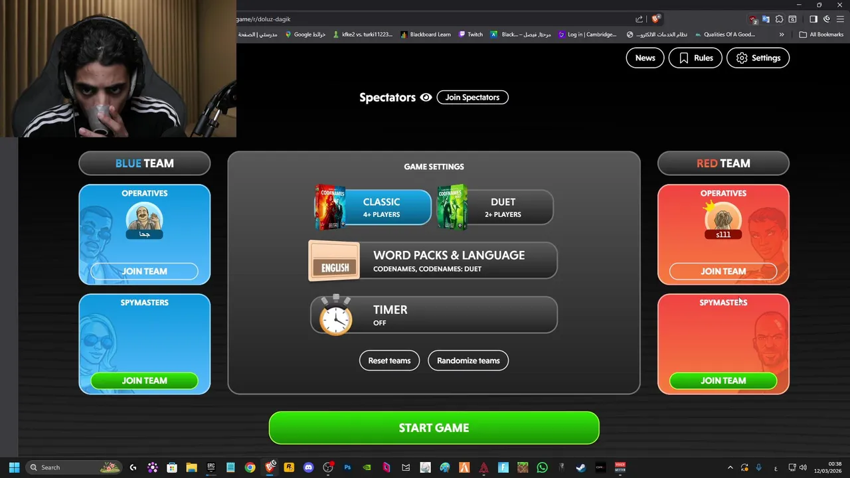Switch input language indicator in tray
This screenshot has height=478, width=850.
(x=776, y=467)
